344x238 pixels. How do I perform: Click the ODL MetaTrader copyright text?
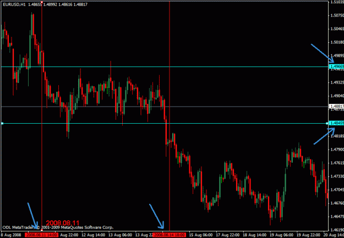click(58, 228)
